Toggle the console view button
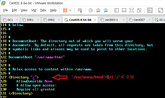The width and height of the screenshot is (165, 98). point(150,10)
